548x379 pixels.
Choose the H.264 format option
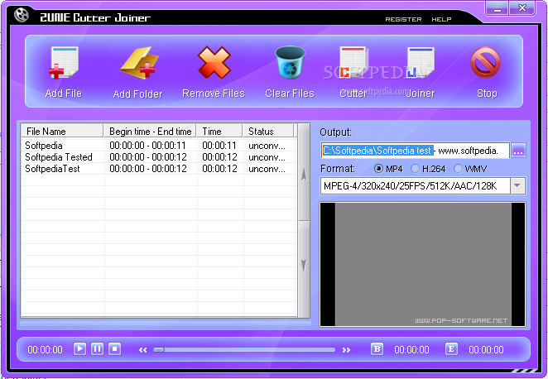point(415,169)
